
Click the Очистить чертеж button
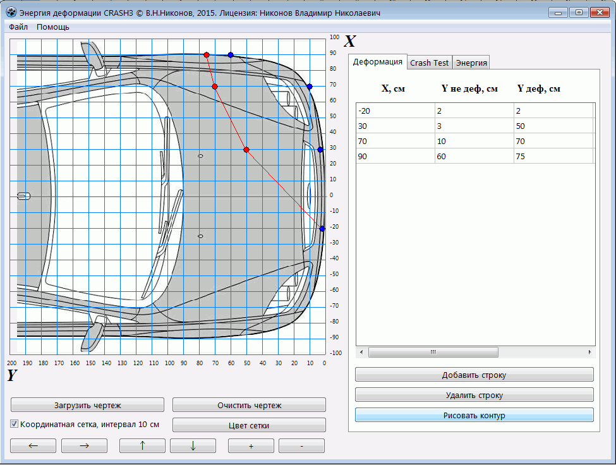coord(249,405)
